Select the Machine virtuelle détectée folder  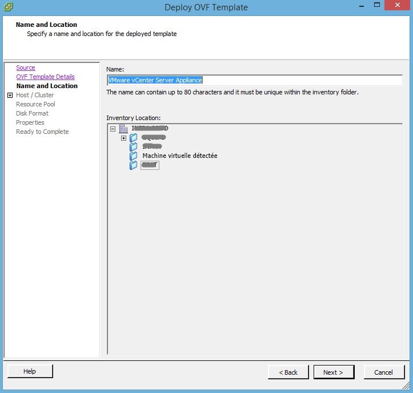pyautogui.click(x=180, y=156)
